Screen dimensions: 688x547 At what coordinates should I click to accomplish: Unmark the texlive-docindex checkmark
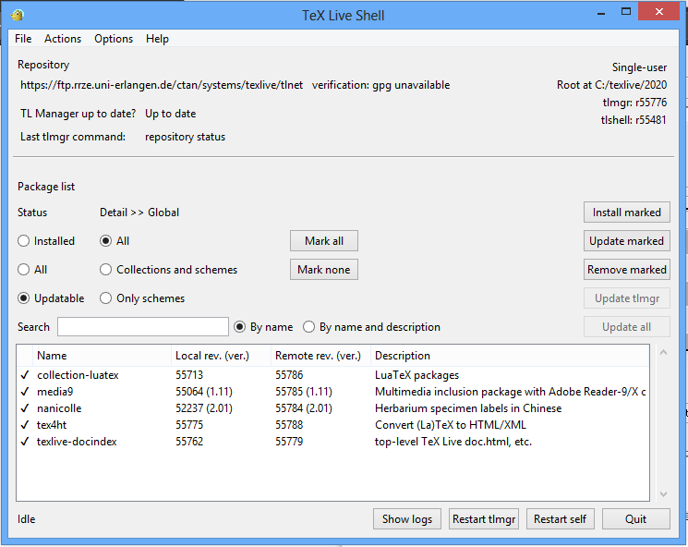click(x=25, y=442)
